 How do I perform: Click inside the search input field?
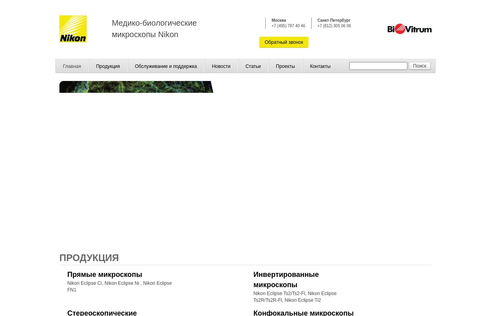pos(378,66)
